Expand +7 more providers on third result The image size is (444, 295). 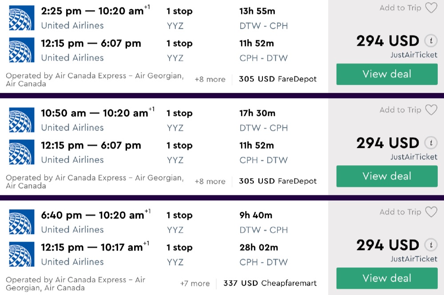[195, 283]
